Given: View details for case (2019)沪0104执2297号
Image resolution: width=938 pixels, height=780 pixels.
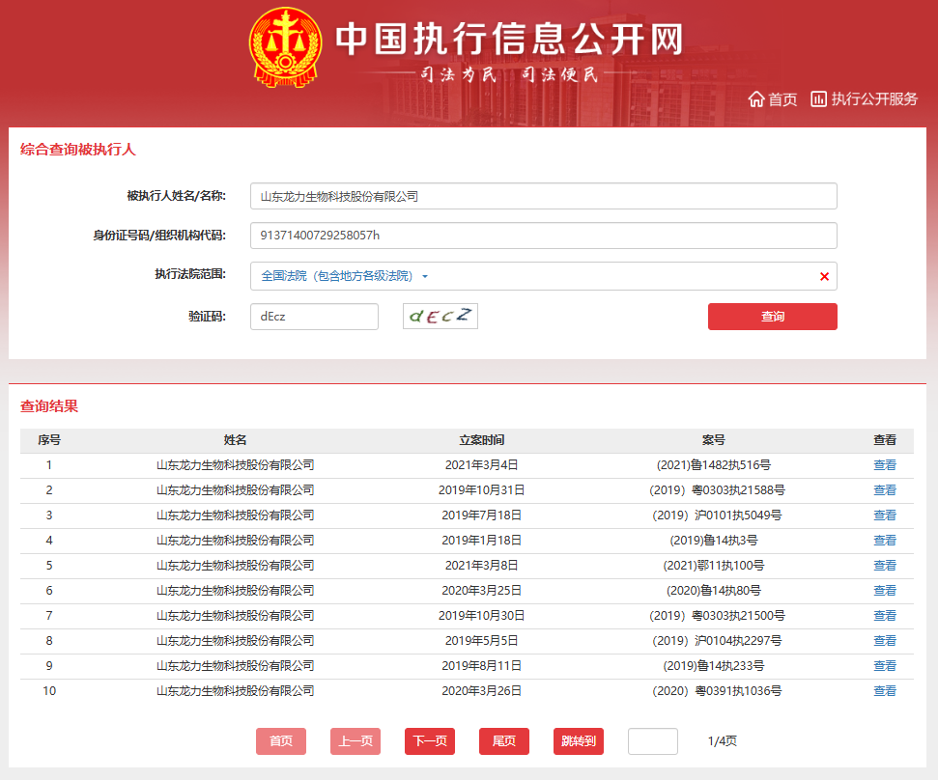Looking at the screenshot, I should [x=884, y=641].
